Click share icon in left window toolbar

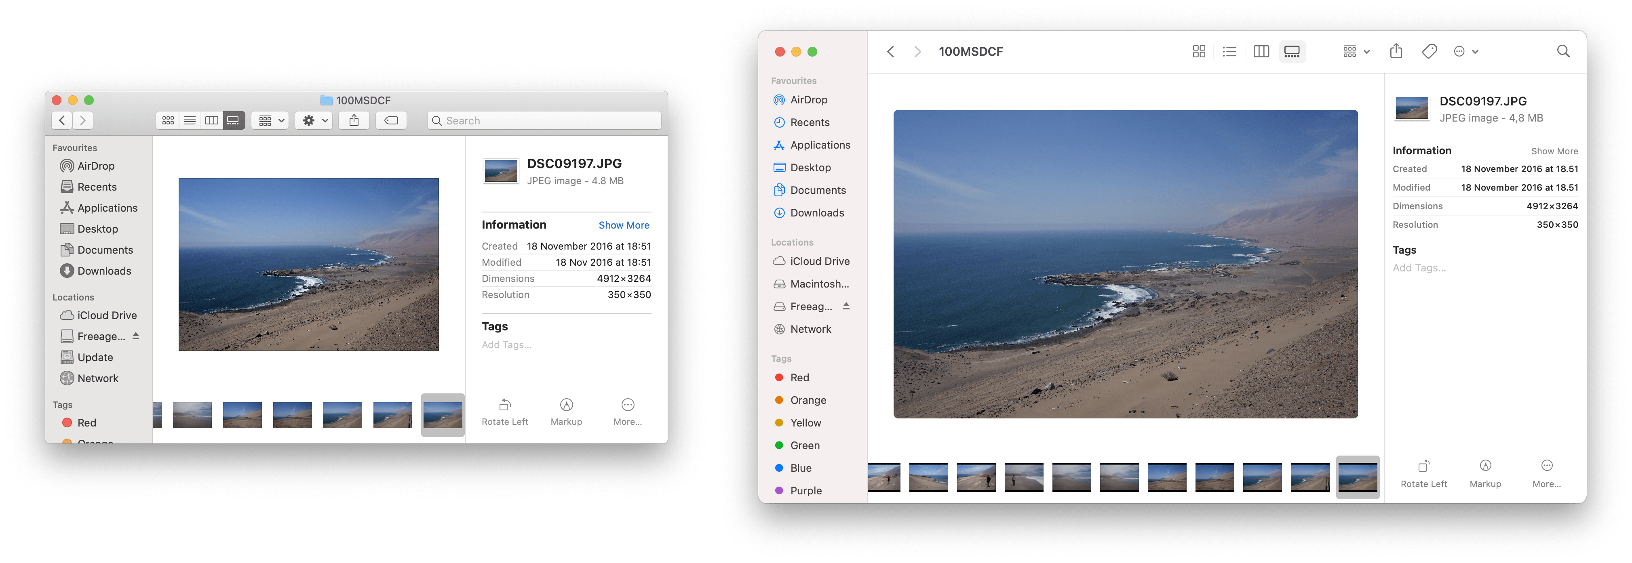coord(354,120)
